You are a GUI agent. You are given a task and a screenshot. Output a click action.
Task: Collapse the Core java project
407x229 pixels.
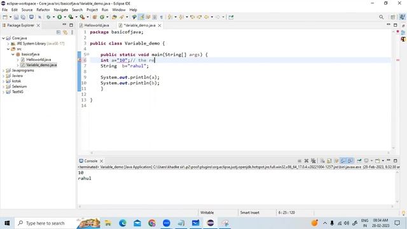tap(3, 38)
